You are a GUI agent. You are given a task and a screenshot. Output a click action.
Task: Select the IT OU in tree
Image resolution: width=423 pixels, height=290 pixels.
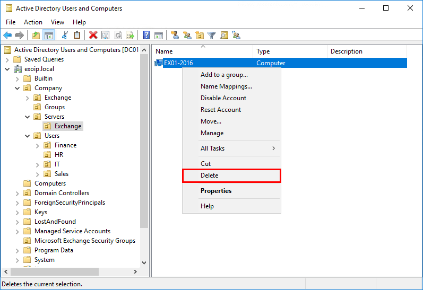point(57,164)
